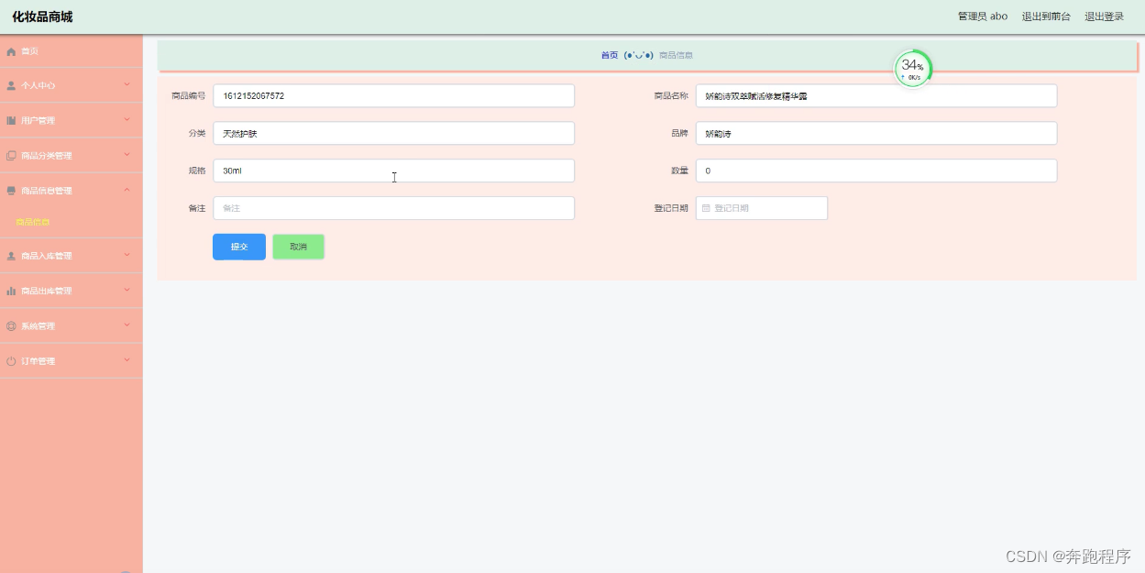Select the 商品信息 submenu item
The width and height of the screenshot is (1145, 573).
pyautogui.click(x=33, y=222)
